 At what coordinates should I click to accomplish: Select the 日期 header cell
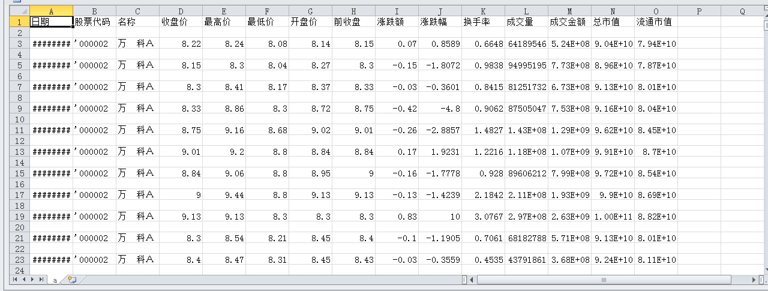pos(51,22)
